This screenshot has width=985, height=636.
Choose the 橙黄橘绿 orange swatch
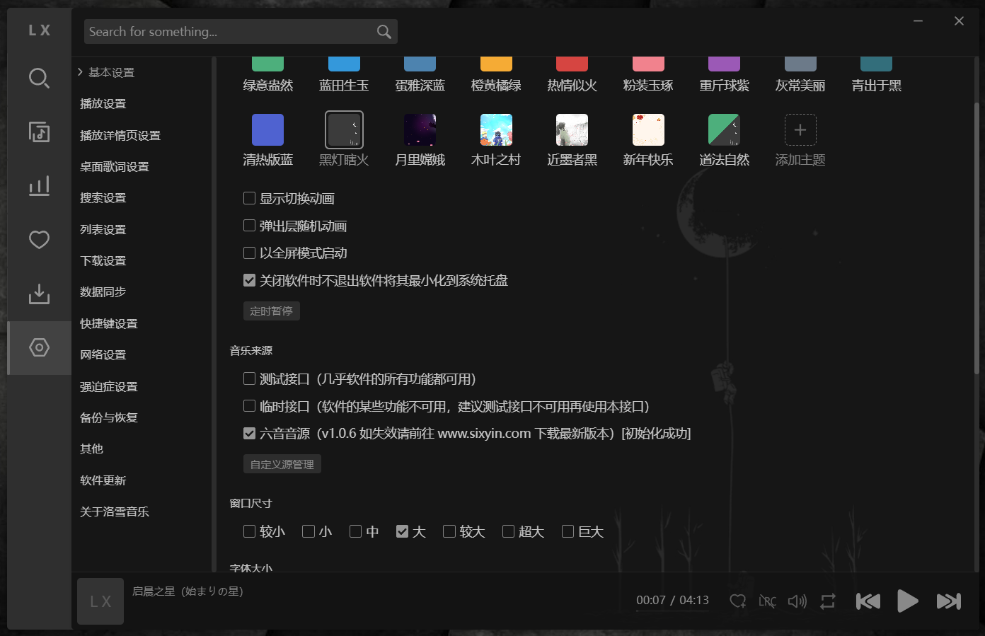496,64
